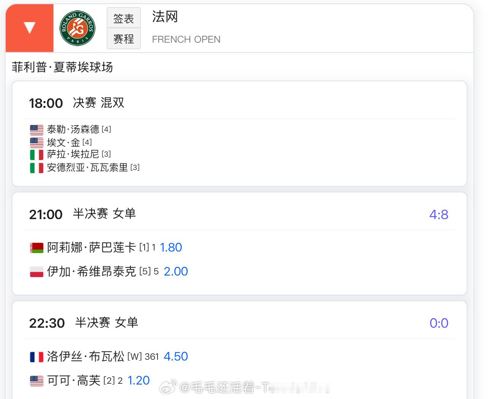
Task: Click the 法网 tournament title
Action: 164,17
